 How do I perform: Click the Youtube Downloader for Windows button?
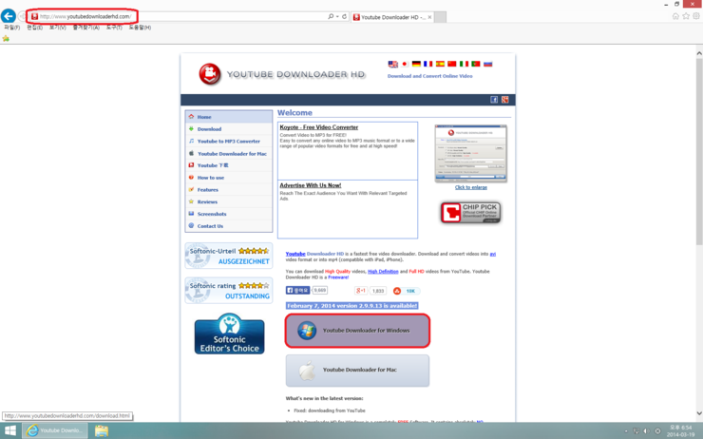coord(357,331)
